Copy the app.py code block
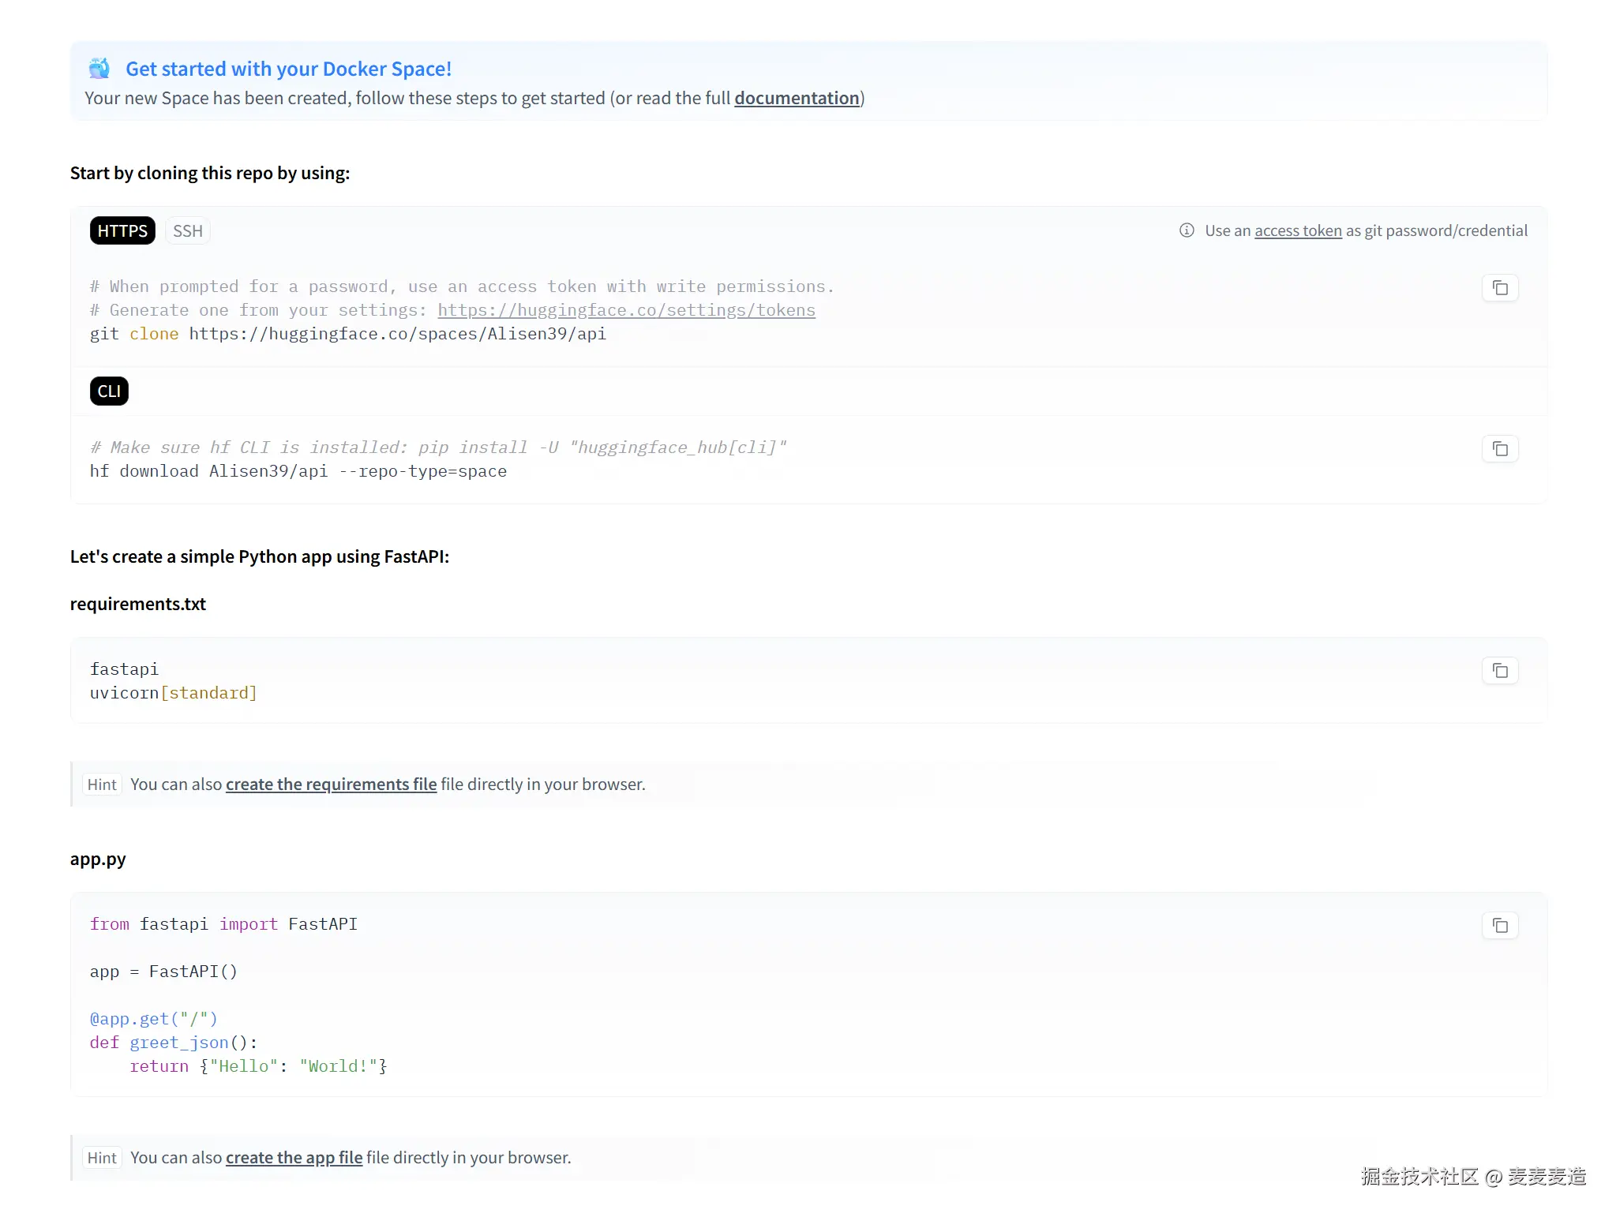1616x1217 pixels. pos(1500,926)
